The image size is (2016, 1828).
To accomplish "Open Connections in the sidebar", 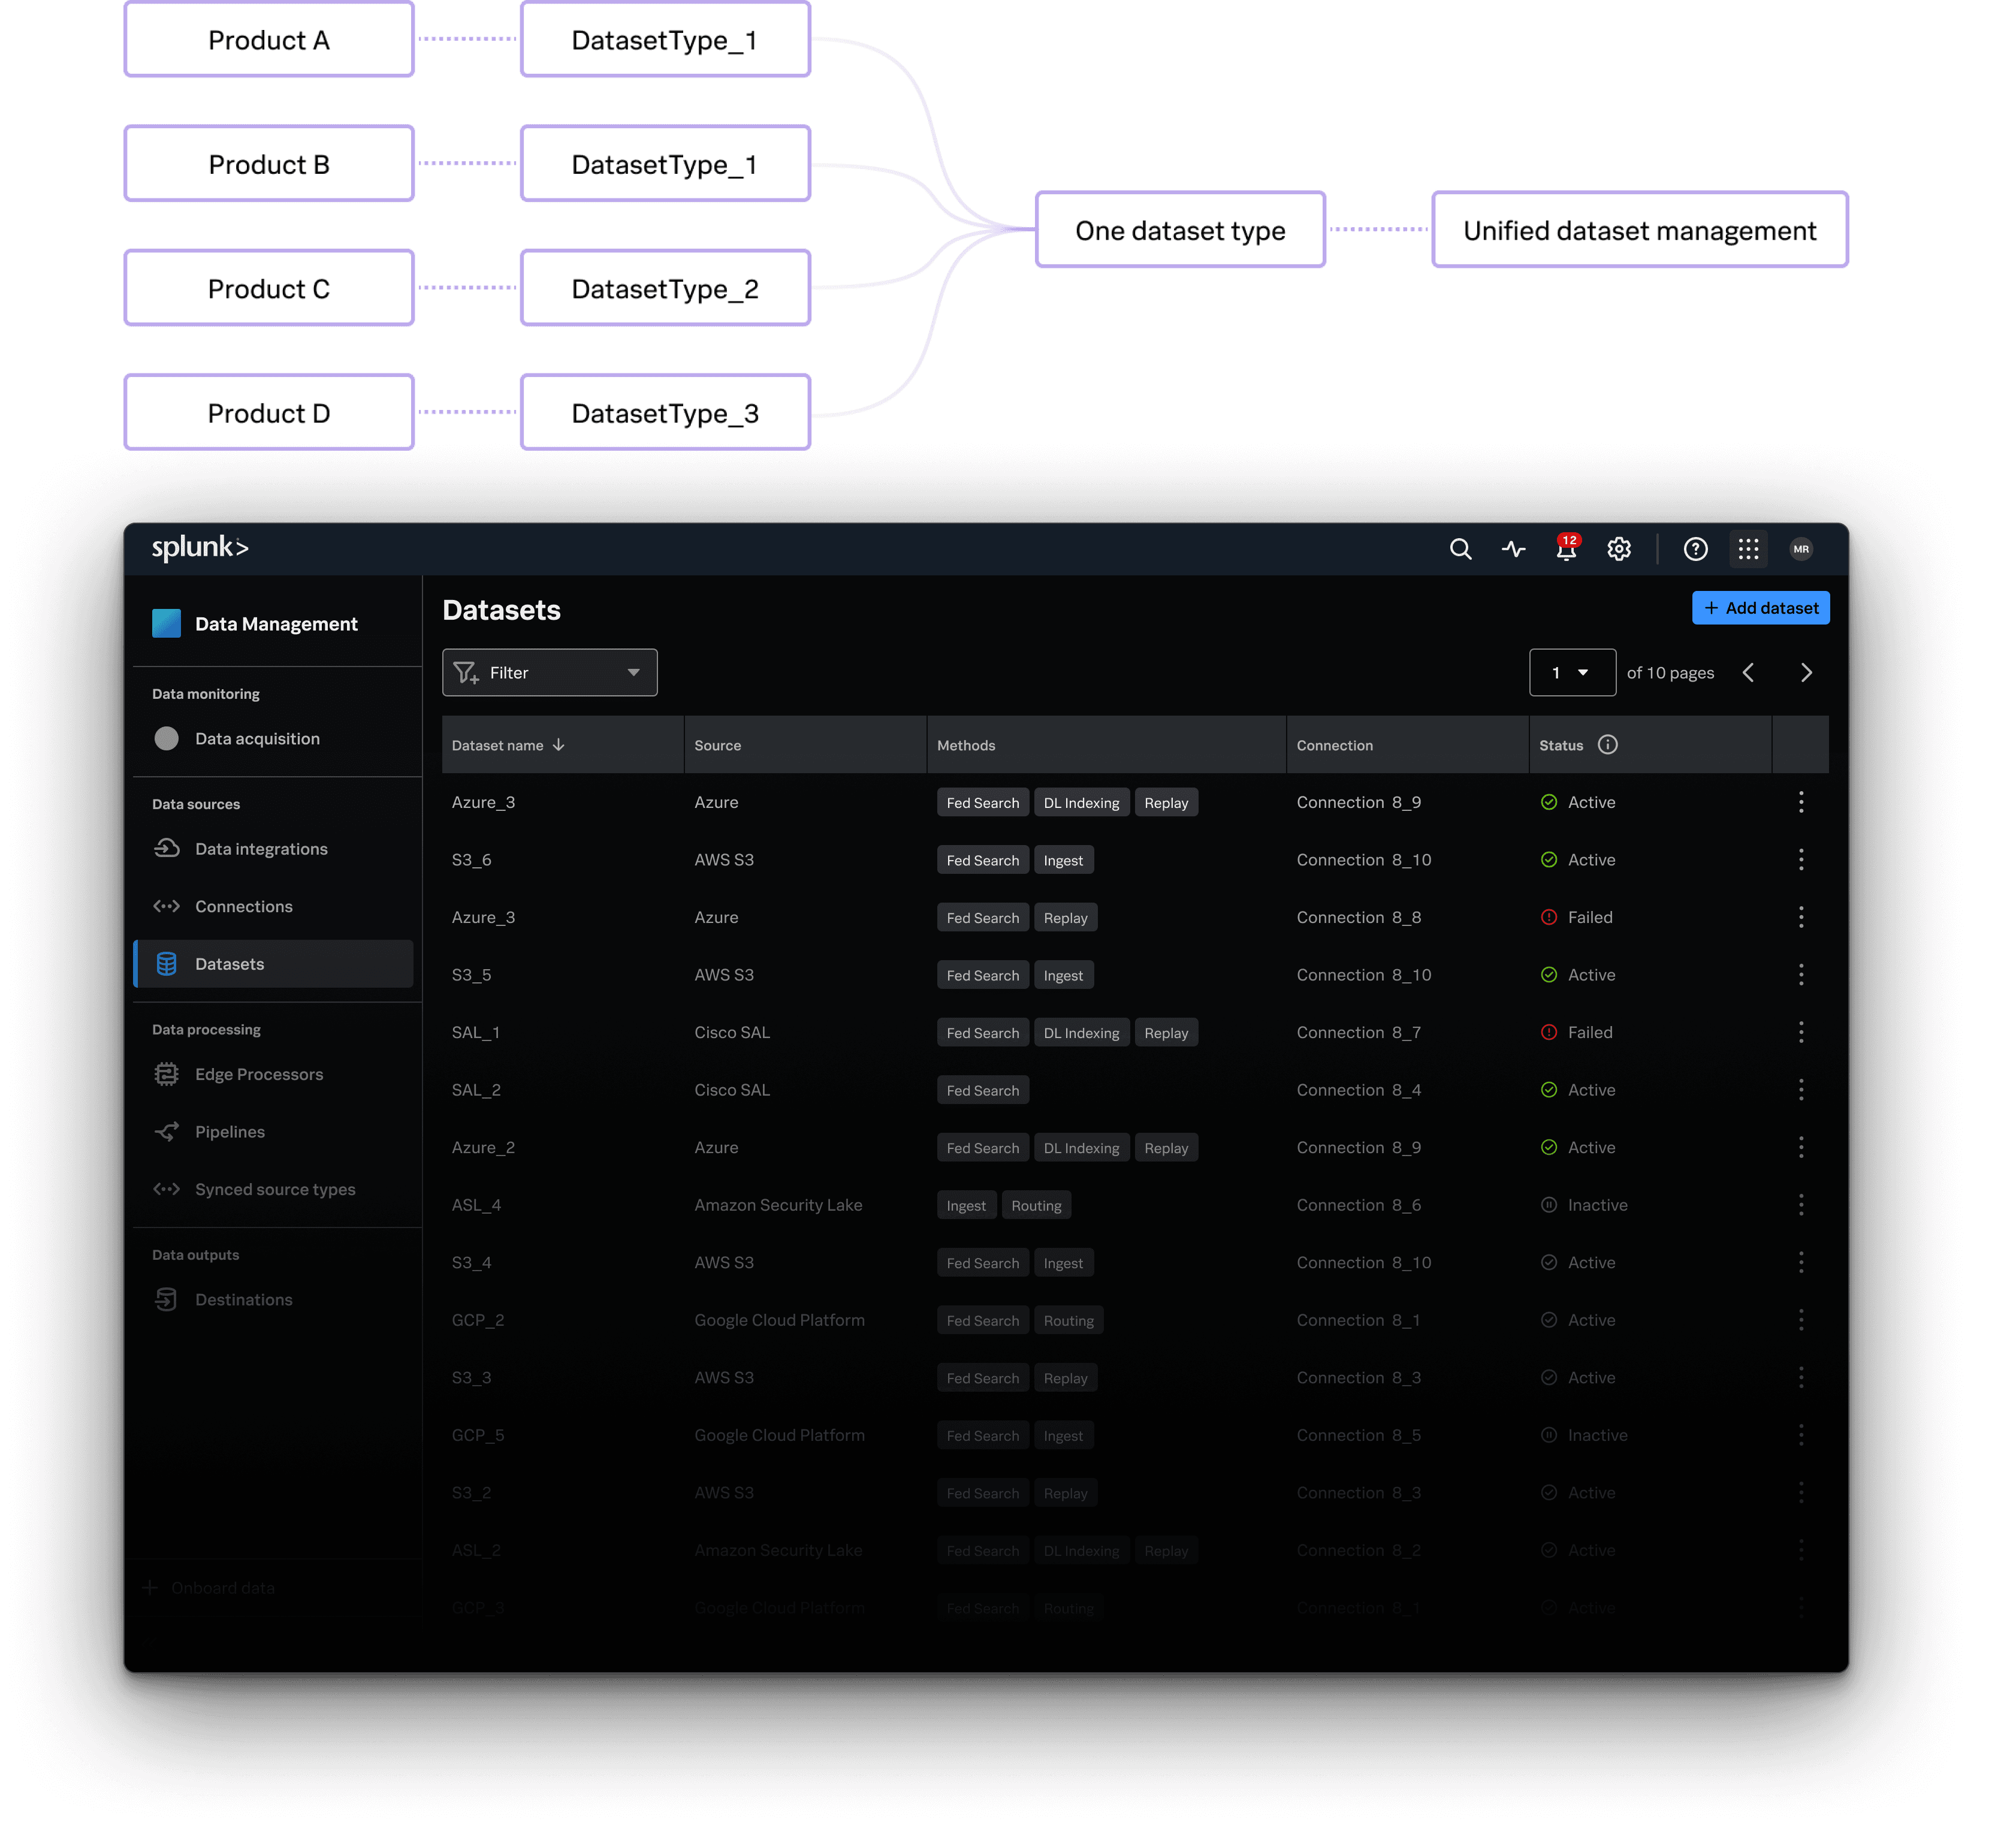I will 244,907.
